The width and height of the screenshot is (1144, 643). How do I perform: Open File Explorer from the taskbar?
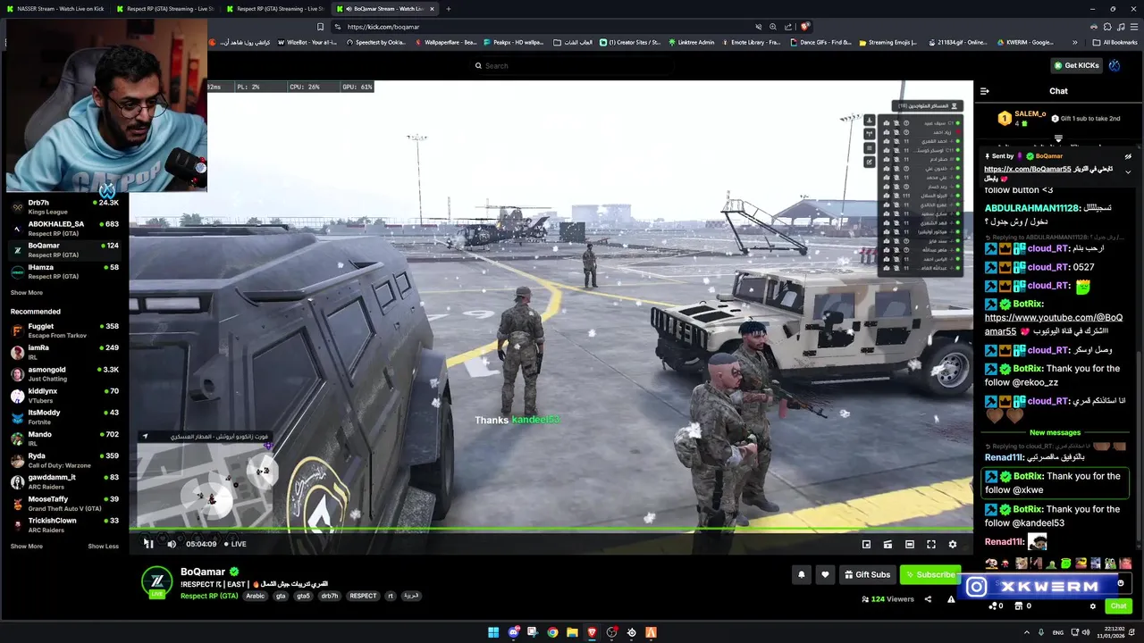[x=572, y=632]
